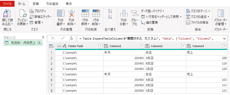Open the 詳細エディター (Advanced Editor)

point(40,17)
